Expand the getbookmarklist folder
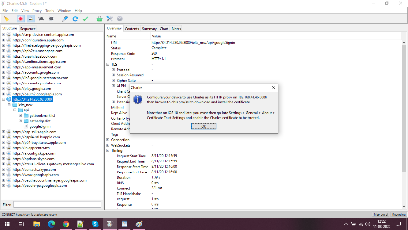The width and height of the screenshot is (408, 230). coord(21,116)
